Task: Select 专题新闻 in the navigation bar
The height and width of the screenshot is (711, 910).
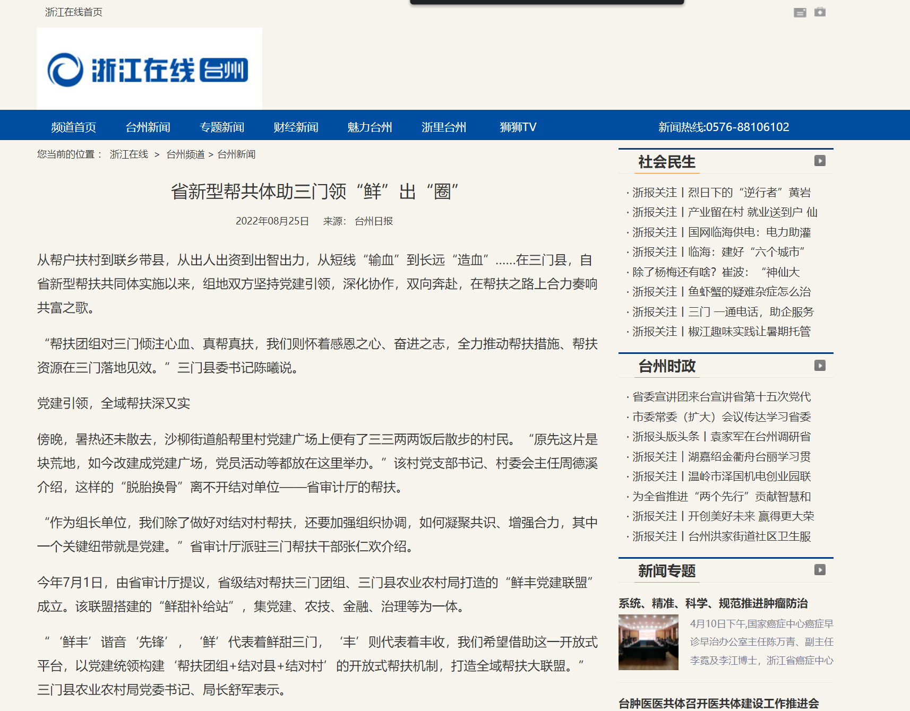Action: pos(222,127)
